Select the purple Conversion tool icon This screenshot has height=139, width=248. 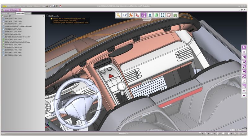click(144, 15)
